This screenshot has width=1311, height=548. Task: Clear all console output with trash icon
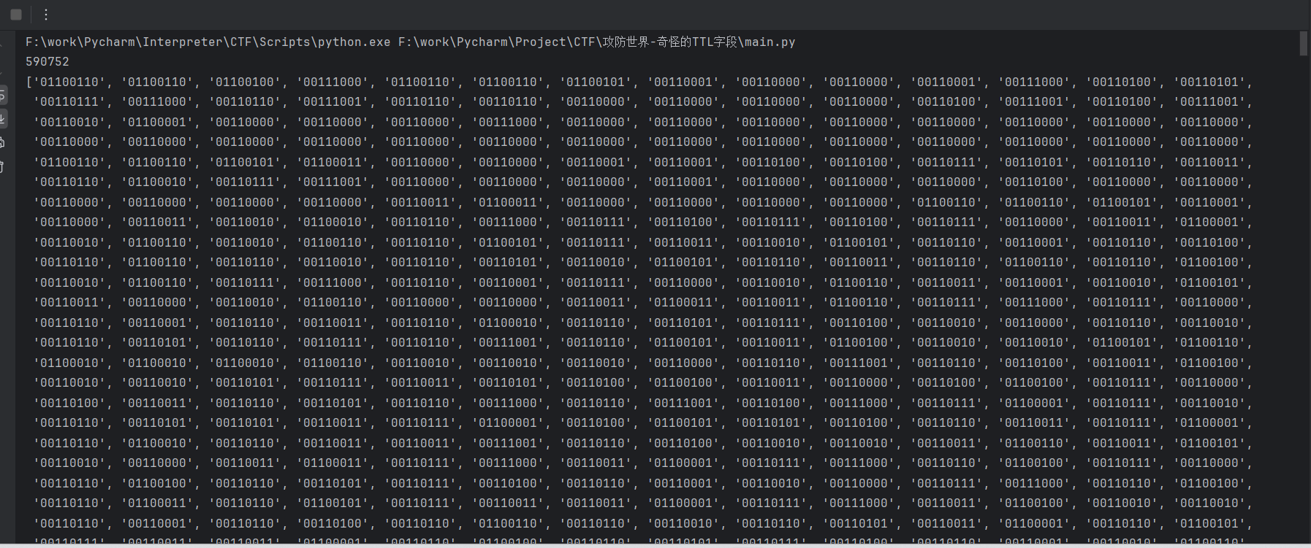(2, 166)
